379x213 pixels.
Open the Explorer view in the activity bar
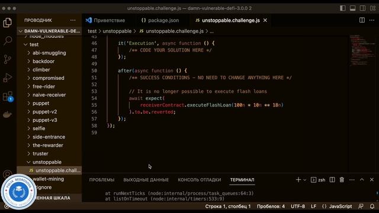8,22
